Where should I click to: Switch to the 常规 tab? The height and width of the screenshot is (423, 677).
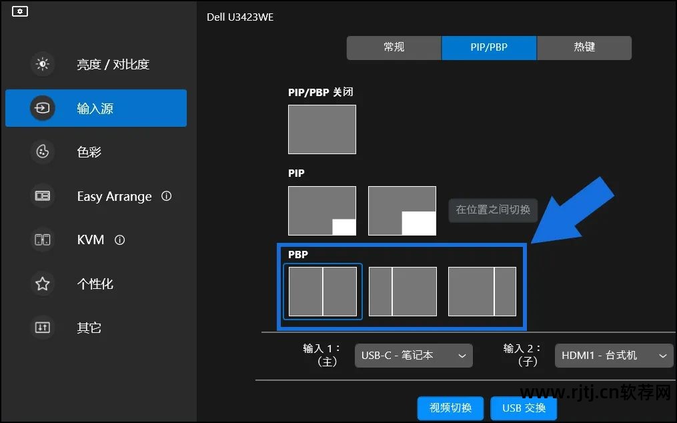coord(394,48)
